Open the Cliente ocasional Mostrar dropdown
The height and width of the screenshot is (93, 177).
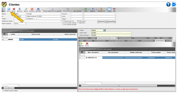25,23
